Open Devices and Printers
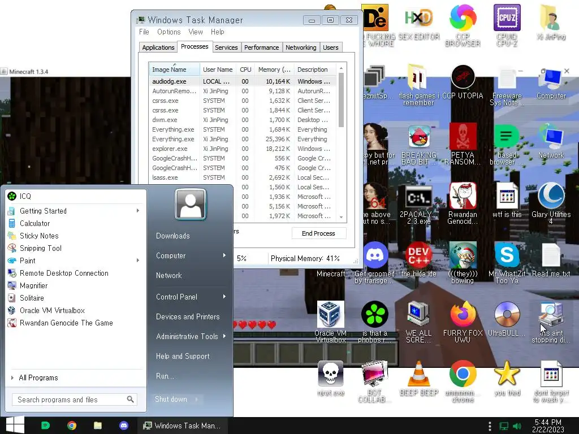Viewport: 579px width, 434px height. (188, 316)
